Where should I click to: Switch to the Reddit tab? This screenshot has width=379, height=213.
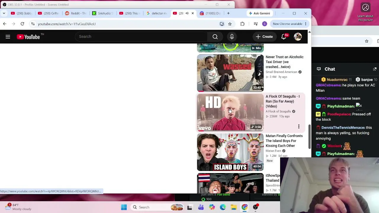tap(76, 13)
